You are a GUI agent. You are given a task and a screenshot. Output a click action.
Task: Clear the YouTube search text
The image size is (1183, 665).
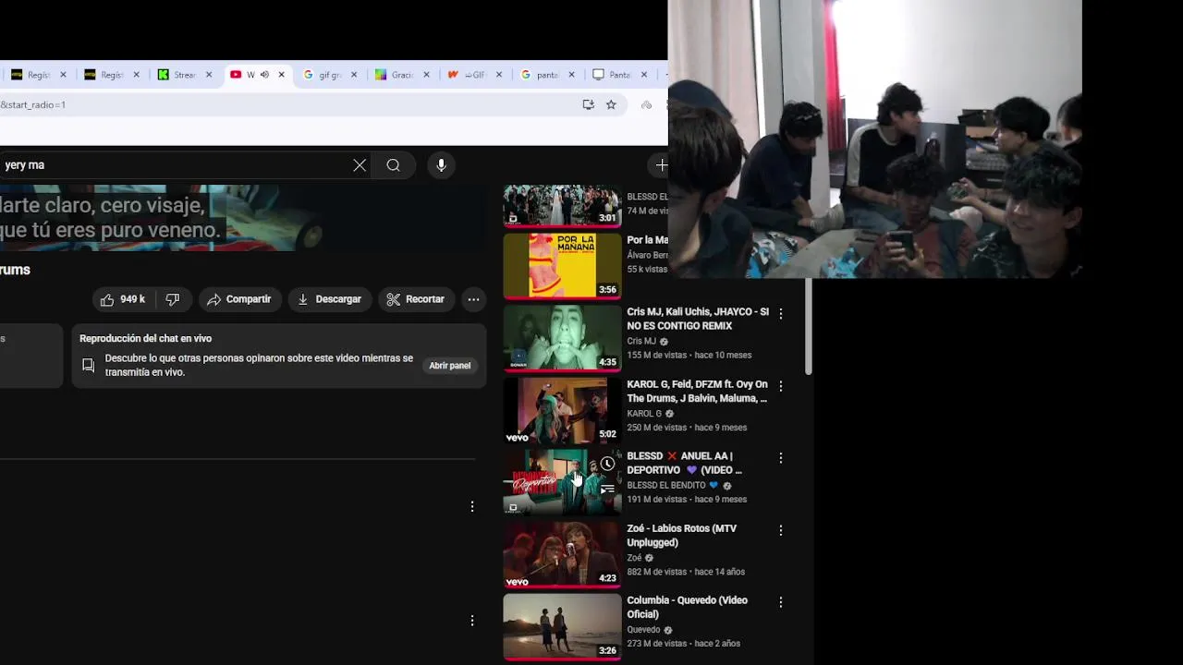click(x=360, y=165)
